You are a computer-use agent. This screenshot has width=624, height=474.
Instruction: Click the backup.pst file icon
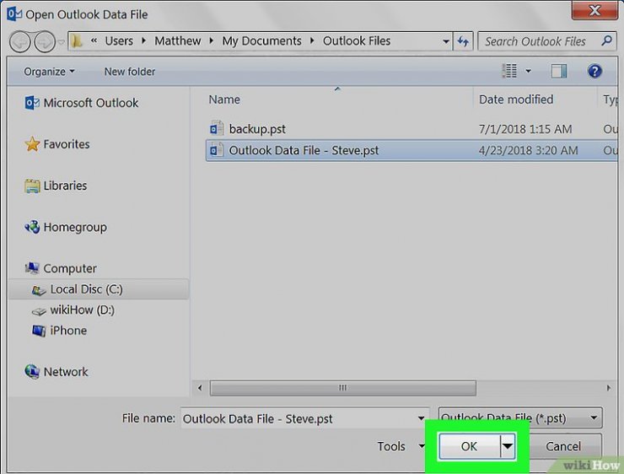pyautogui.click(x=217, y=128)
